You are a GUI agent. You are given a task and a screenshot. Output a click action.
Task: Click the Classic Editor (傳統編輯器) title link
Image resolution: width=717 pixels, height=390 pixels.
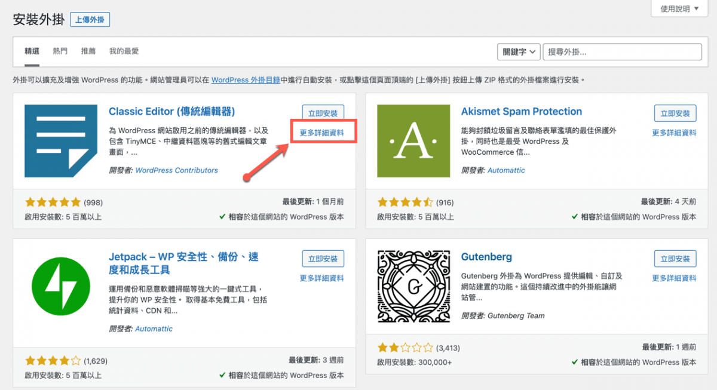point(172,112)
